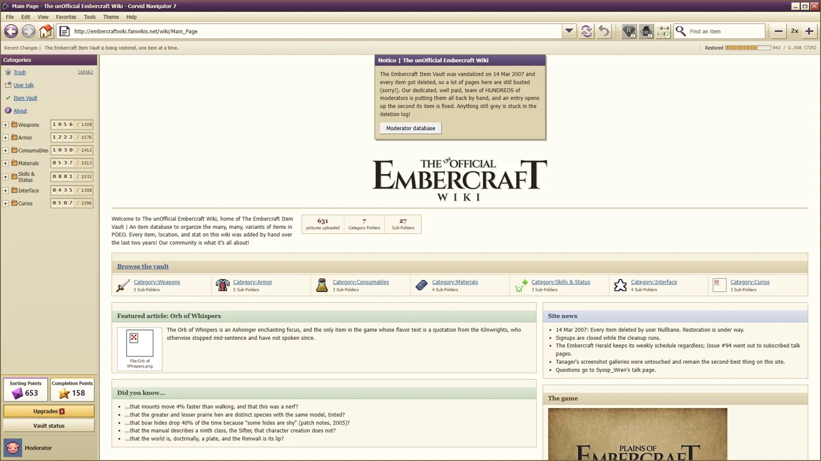Open the Orb of Whispers image thumbnail
This screenshot has width=821, height=461.
(140, 343)
